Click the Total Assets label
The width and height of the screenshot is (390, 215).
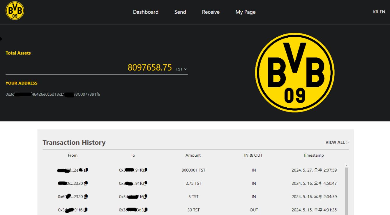[18, 53]
